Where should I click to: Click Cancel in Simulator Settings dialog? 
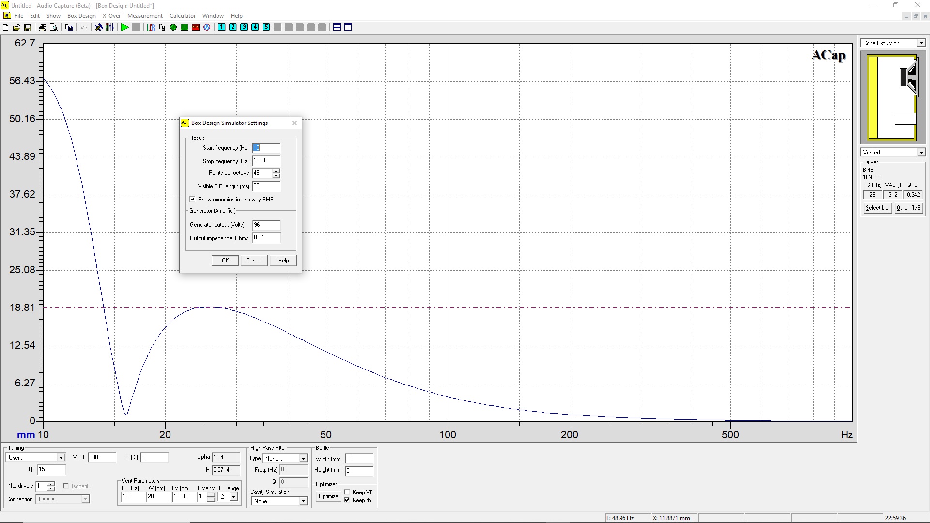coord(254,261)
